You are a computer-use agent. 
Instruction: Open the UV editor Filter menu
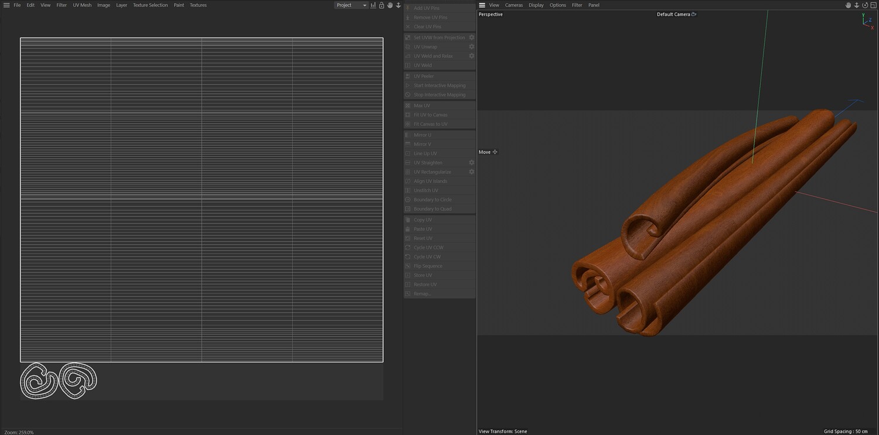(x=62, y=5)
